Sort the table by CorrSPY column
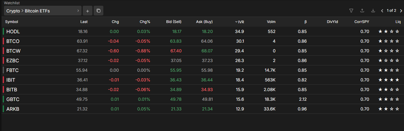 [362, 22]
